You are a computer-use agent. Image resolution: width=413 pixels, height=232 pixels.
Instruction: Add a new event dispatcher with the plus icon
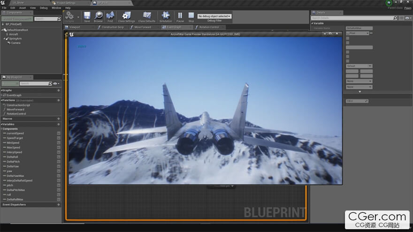point(59,204)
